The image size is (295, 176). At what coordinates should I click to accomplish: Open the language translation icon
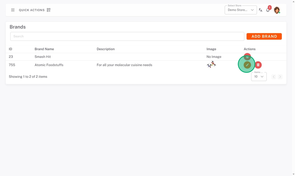pyautogui.click(x=260, y=10)
